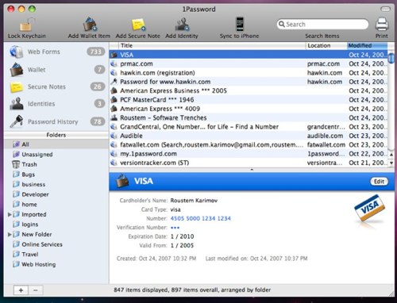This screenshot has height=303, width=397.
Task: Expand the New Folder disclosure triangle
Action: (10, 234)
